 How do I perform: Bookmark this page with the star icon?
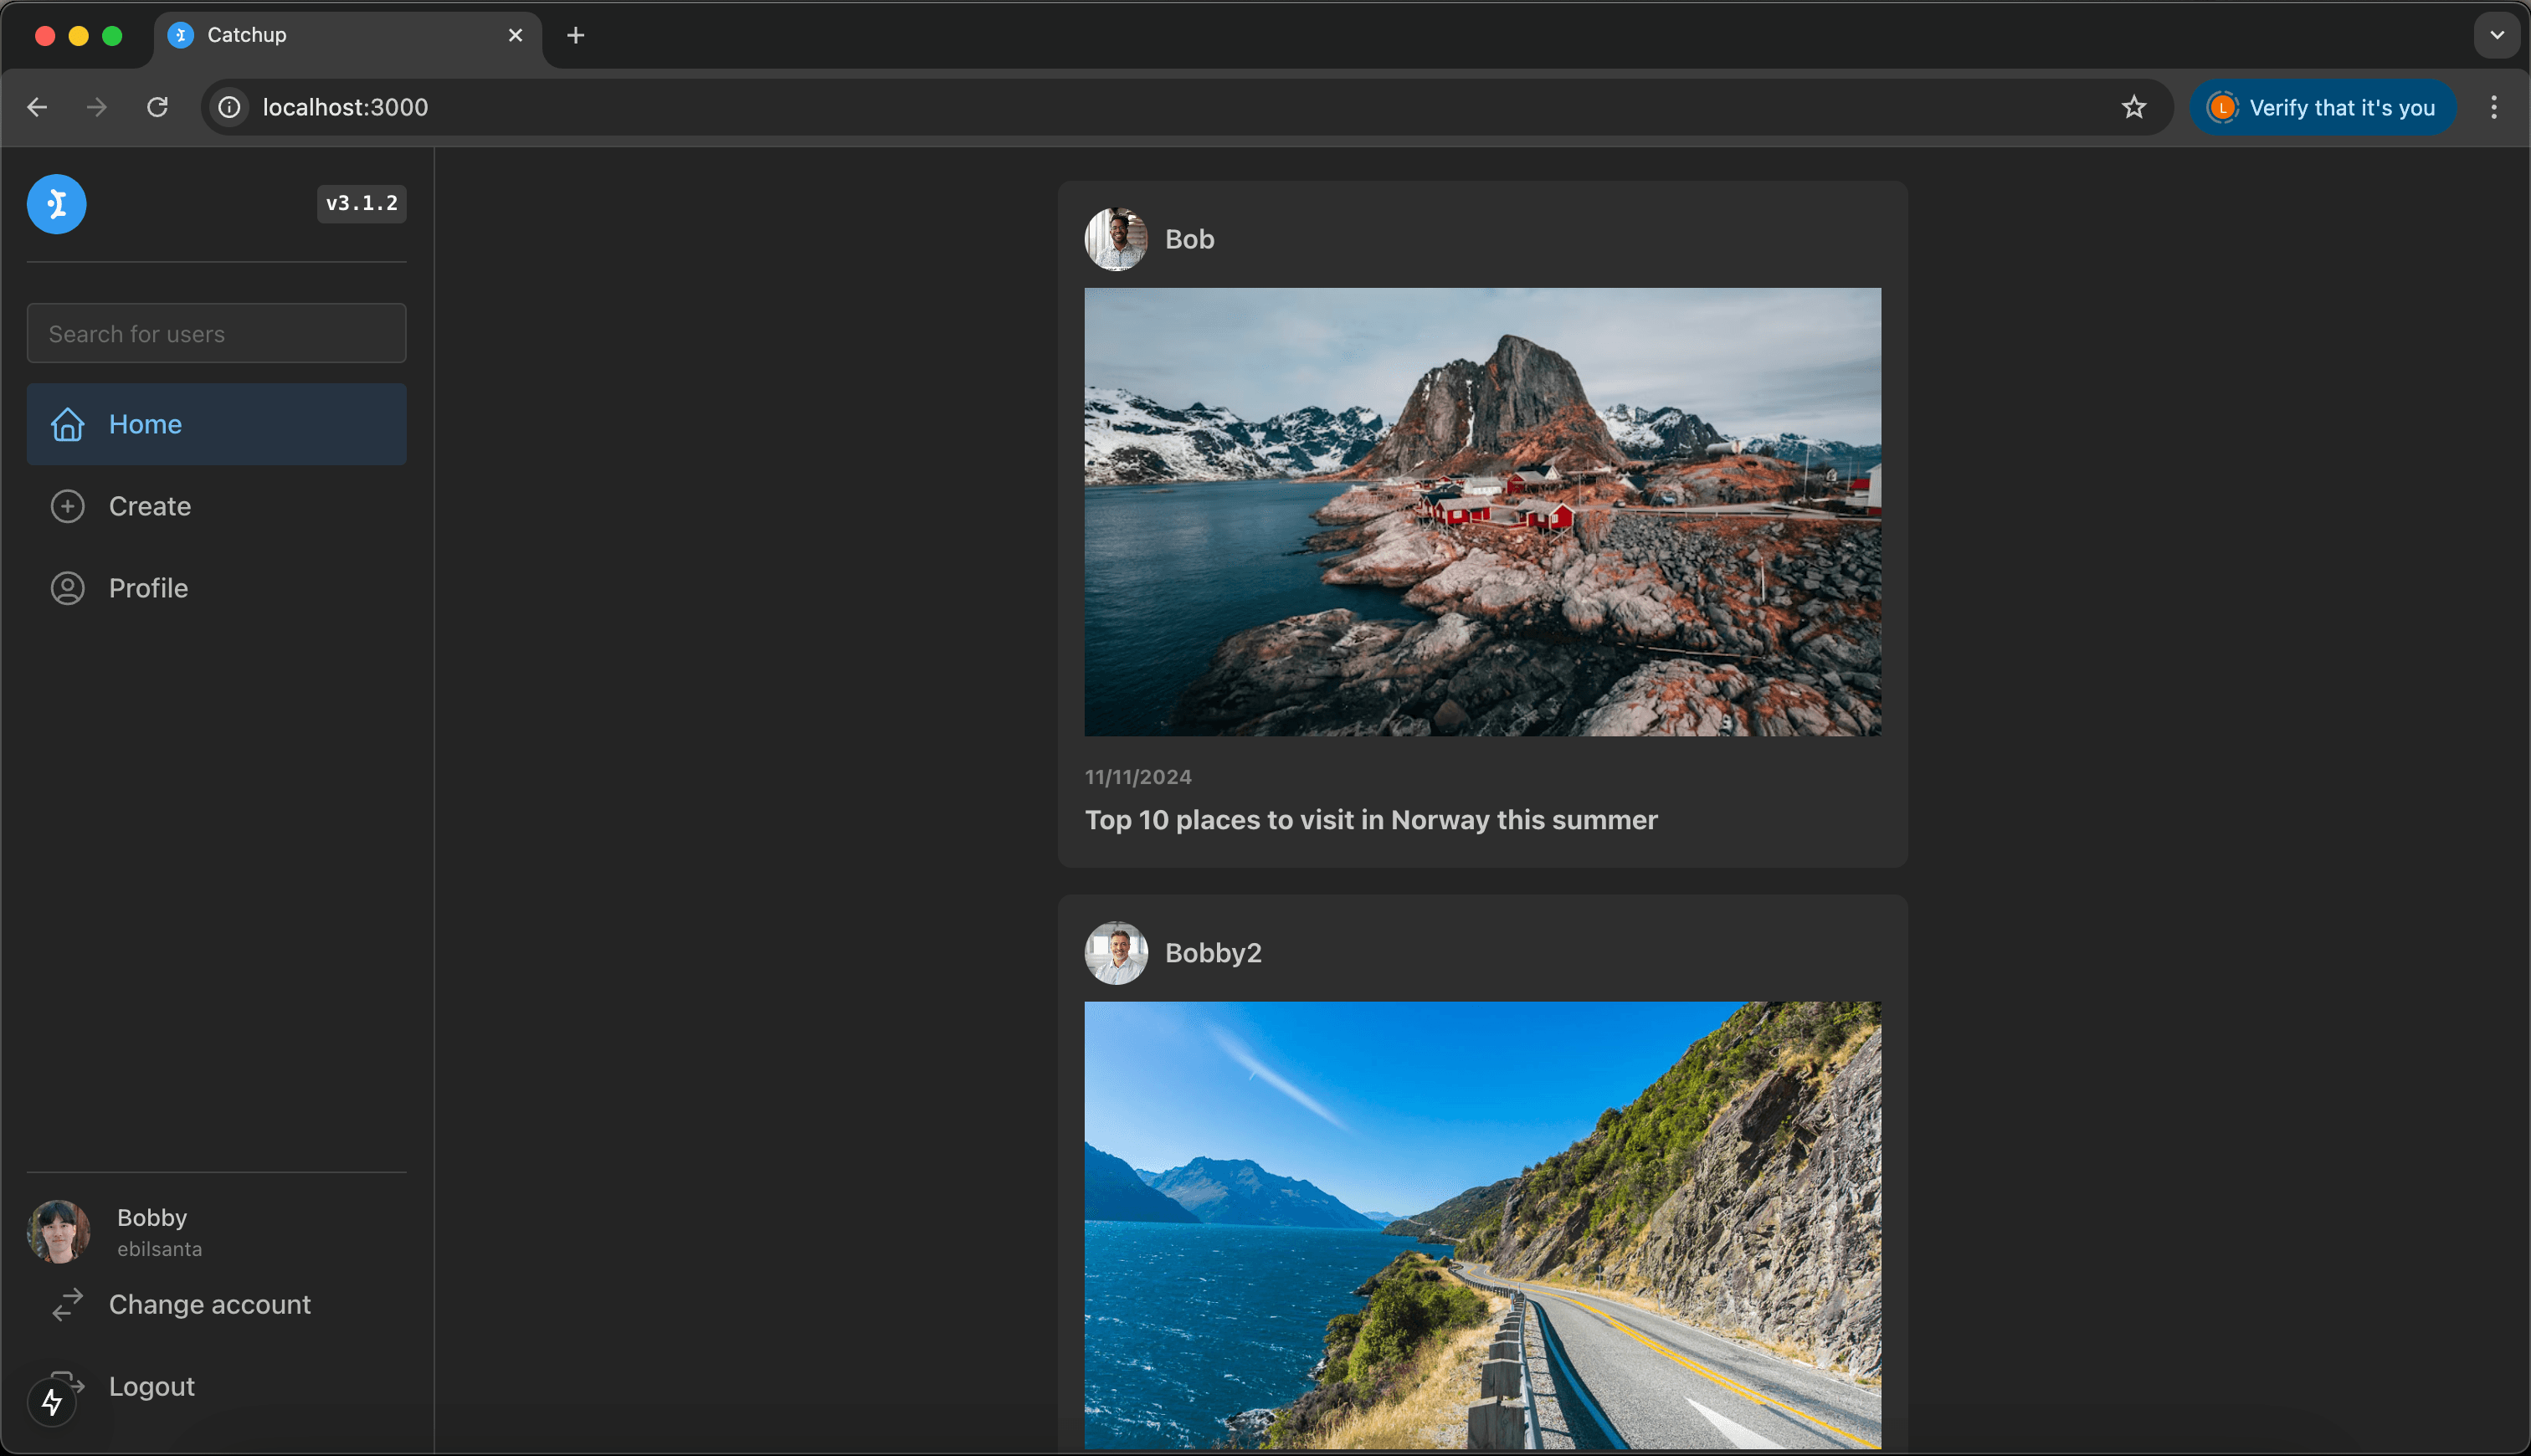[2133, 107]
